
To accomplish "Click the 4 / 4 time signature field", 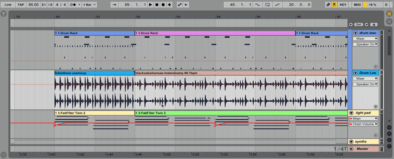I will point(61,5).
